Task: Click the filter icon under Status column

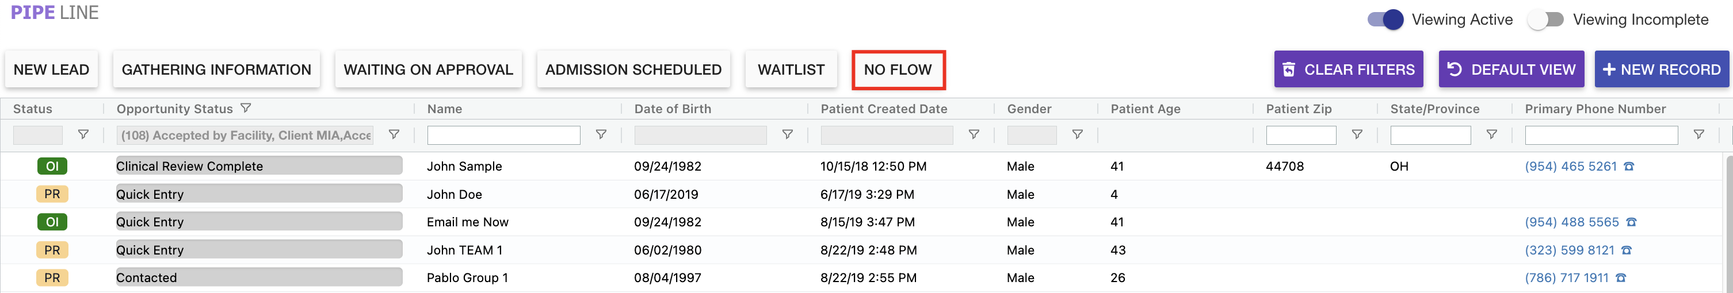Action: [83, 135]
